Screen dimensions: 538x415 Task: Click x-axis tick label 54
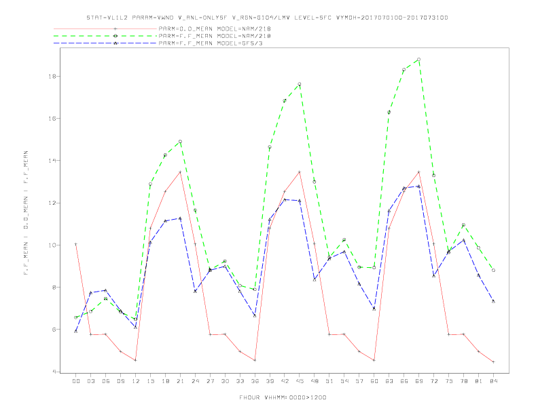pos(344,381)
